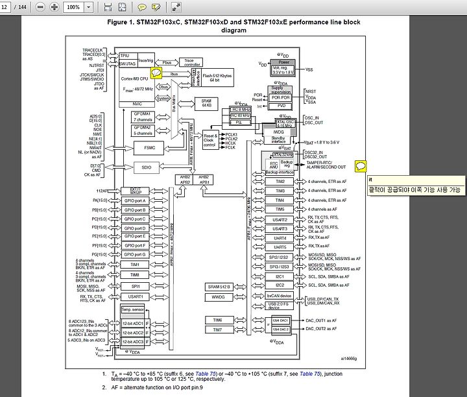Click the 'DAC_OUT1 as AF' label
The height and width of the screenshot is (397, 467).
coord(321,320)
